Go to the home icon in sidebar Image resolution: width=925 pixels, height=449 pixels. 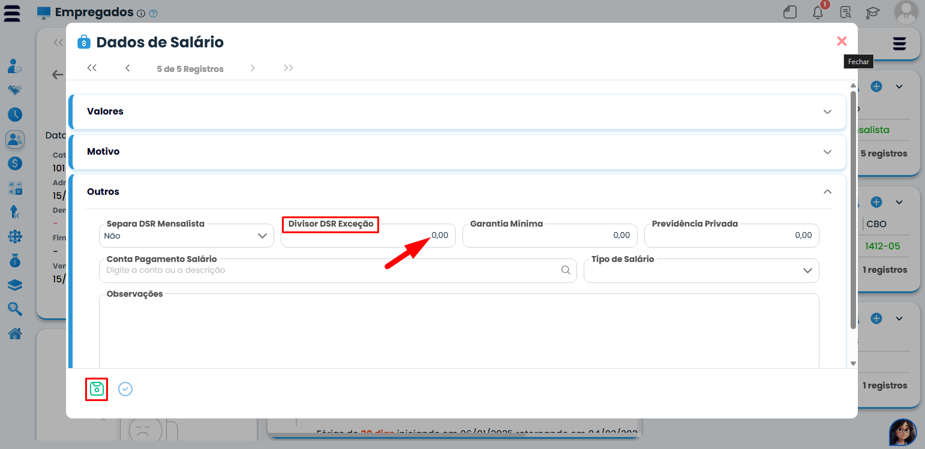click(15, 333)
